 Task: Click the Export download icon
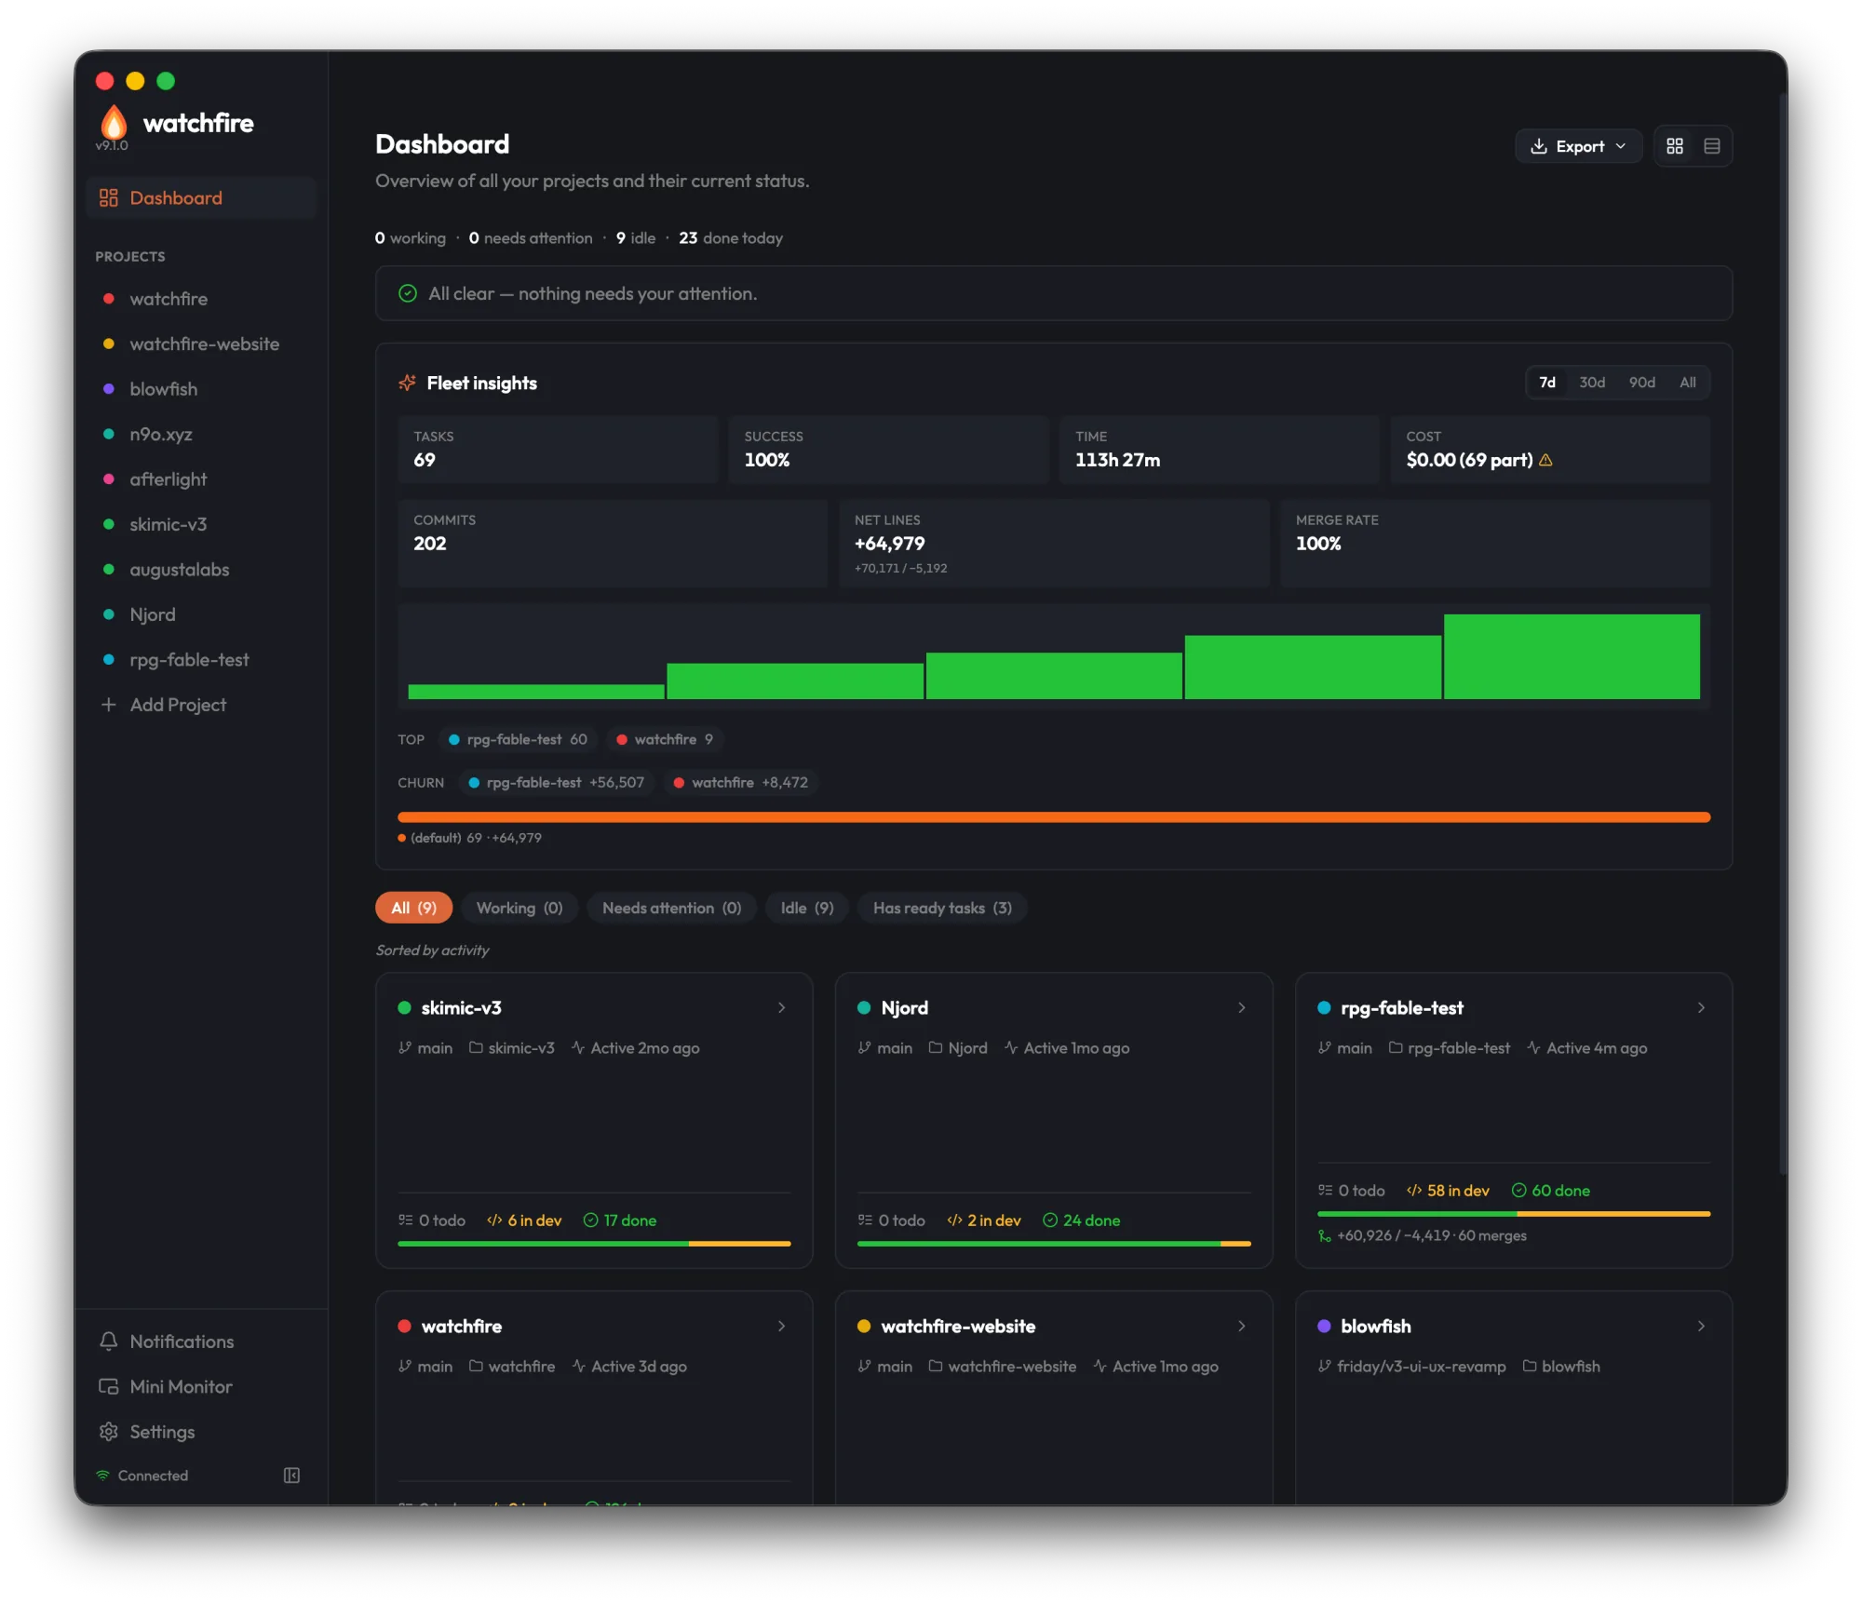pyautogui.click(x=1539, y=146)
